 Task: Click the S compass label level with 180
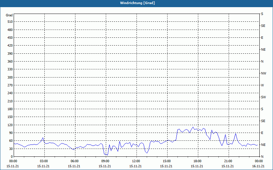click(262, 109)
